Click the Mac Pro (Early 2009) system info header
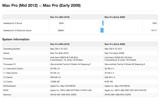The image size is (162, 101). click(x=115, y=44)
